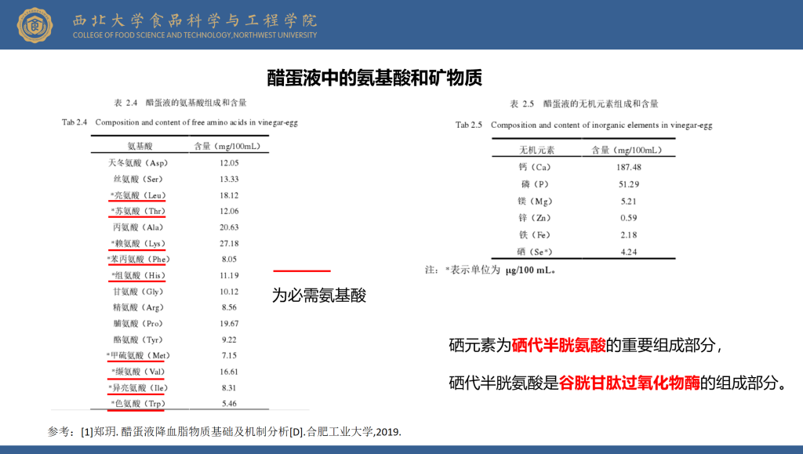This screenshot has height=454, width=803.
Task: Click the Chinese university name in the header
Action: pyautogui.click(x=194, y=20)
